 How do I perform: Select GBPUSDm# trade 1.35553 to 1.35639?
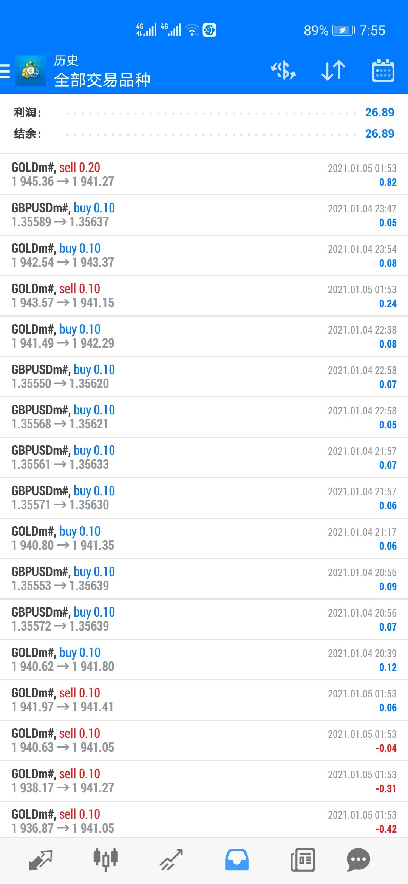tap(204, 579)
